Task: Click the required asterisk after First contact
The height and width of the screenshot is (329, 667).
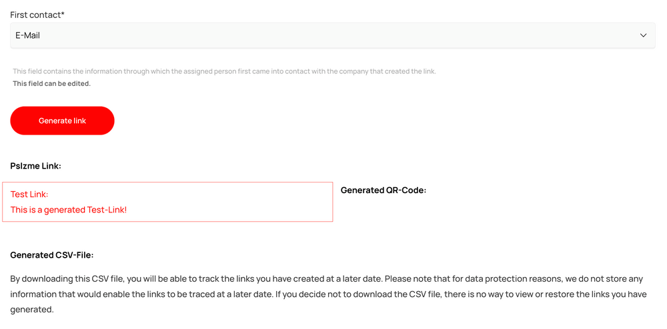Action: tap(63, 14)
